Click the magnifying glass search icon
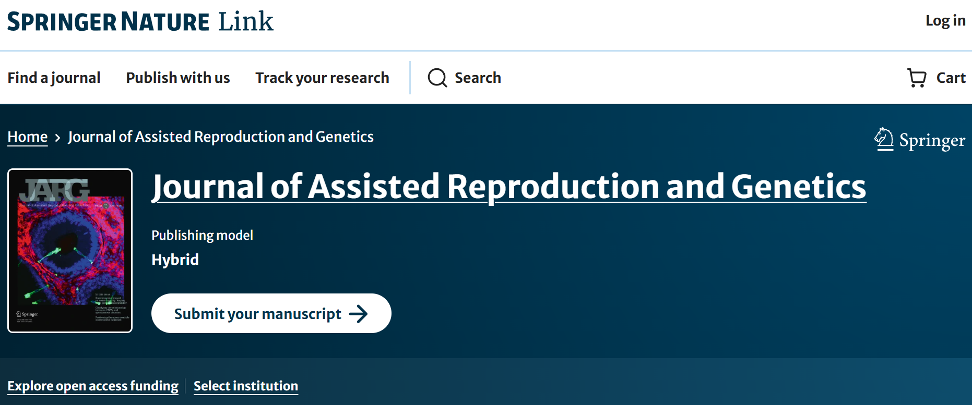The width and height of the screenshot is (972, 405). (437, 78)
